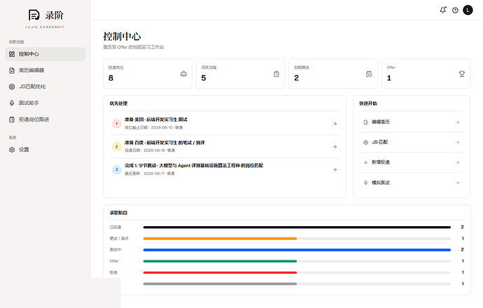
Task: Click the arrow at the end of 模拟面试 row
Action: 458,183
